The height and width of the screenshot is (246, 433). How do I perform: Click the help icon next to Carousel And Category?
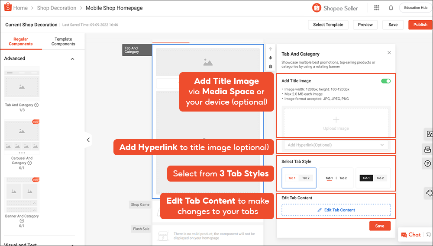(30, 163)
